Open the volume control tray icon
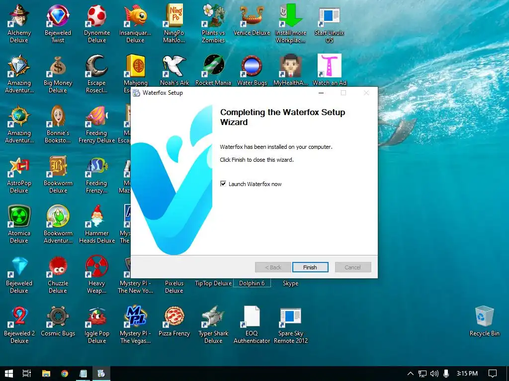This screenshot has height=381, width=509. pyautogui.click(x=434, y=374)
